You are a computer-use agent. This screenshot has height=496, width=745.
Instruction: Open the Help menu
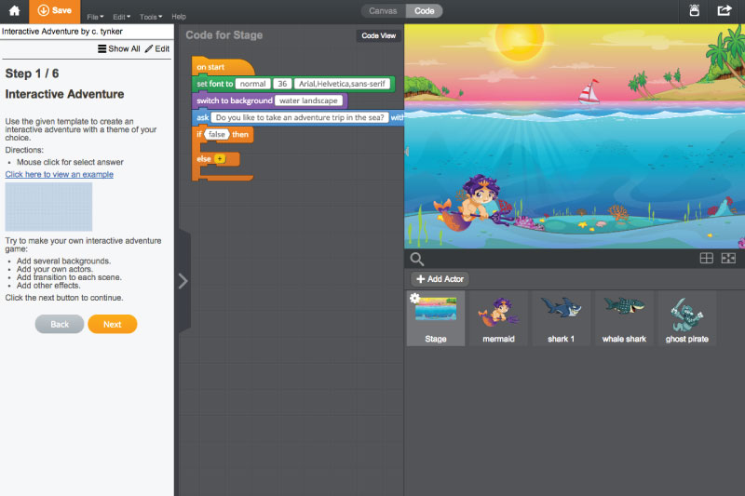(179, 16)
